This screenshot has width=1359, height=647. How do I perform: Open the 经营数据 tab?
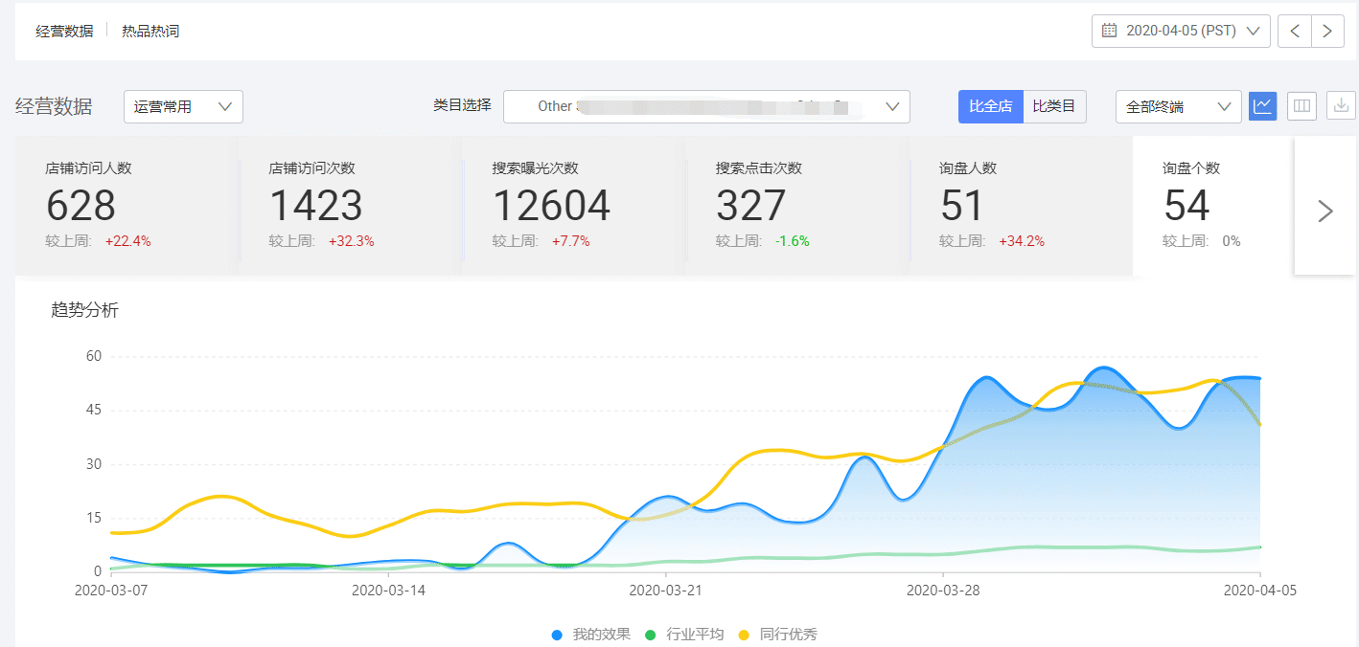(64, 31)
